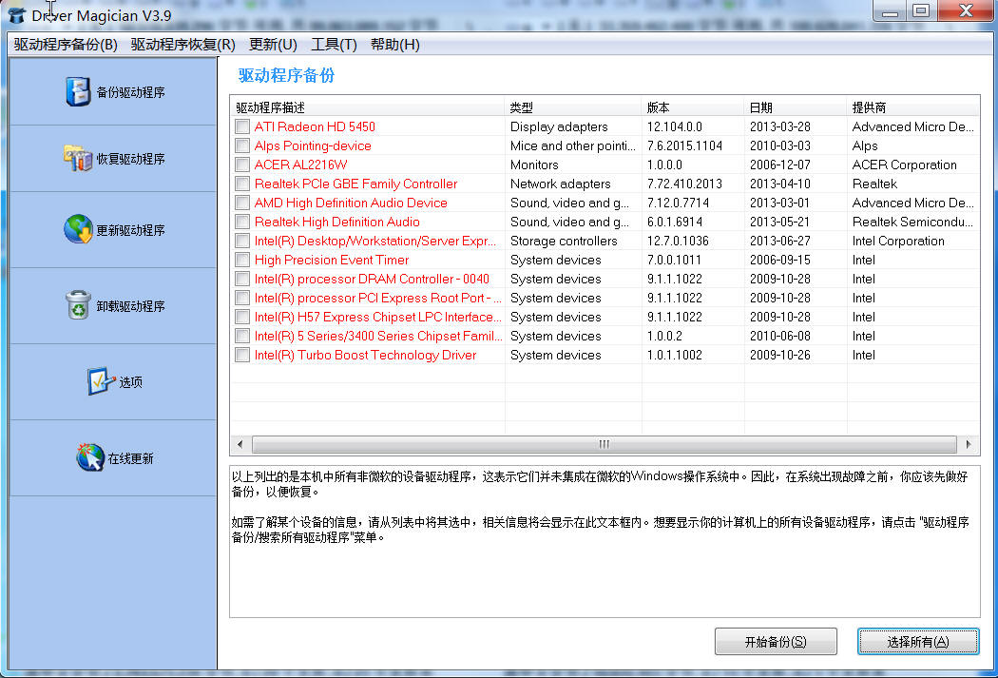998x678 pixels.
Task: Select the Realtek High Definition Audio checkbox
Action: [x=242, y=223]
